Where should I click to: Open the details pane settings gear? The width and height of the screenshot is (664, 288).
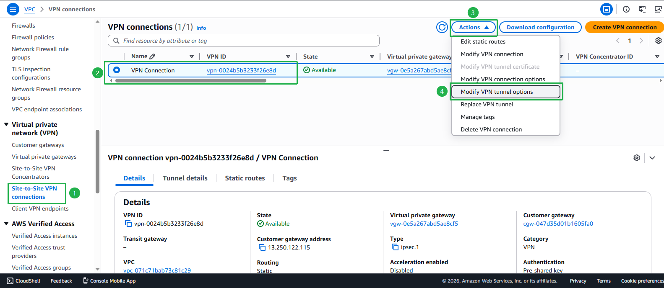637,158
